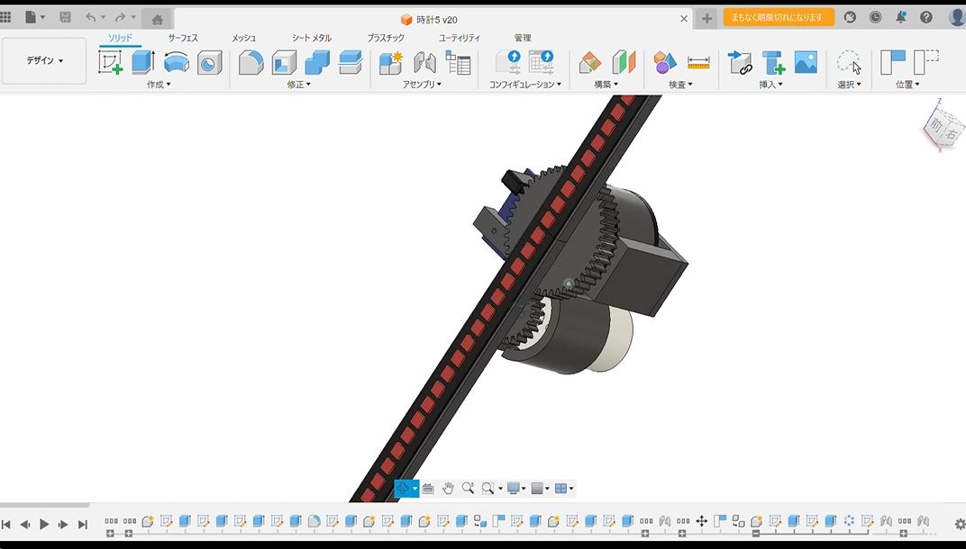Open the シート メタル tab

[311, 38]
